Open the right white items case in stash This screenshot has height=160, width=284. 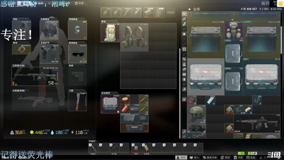tap(262, 77)
